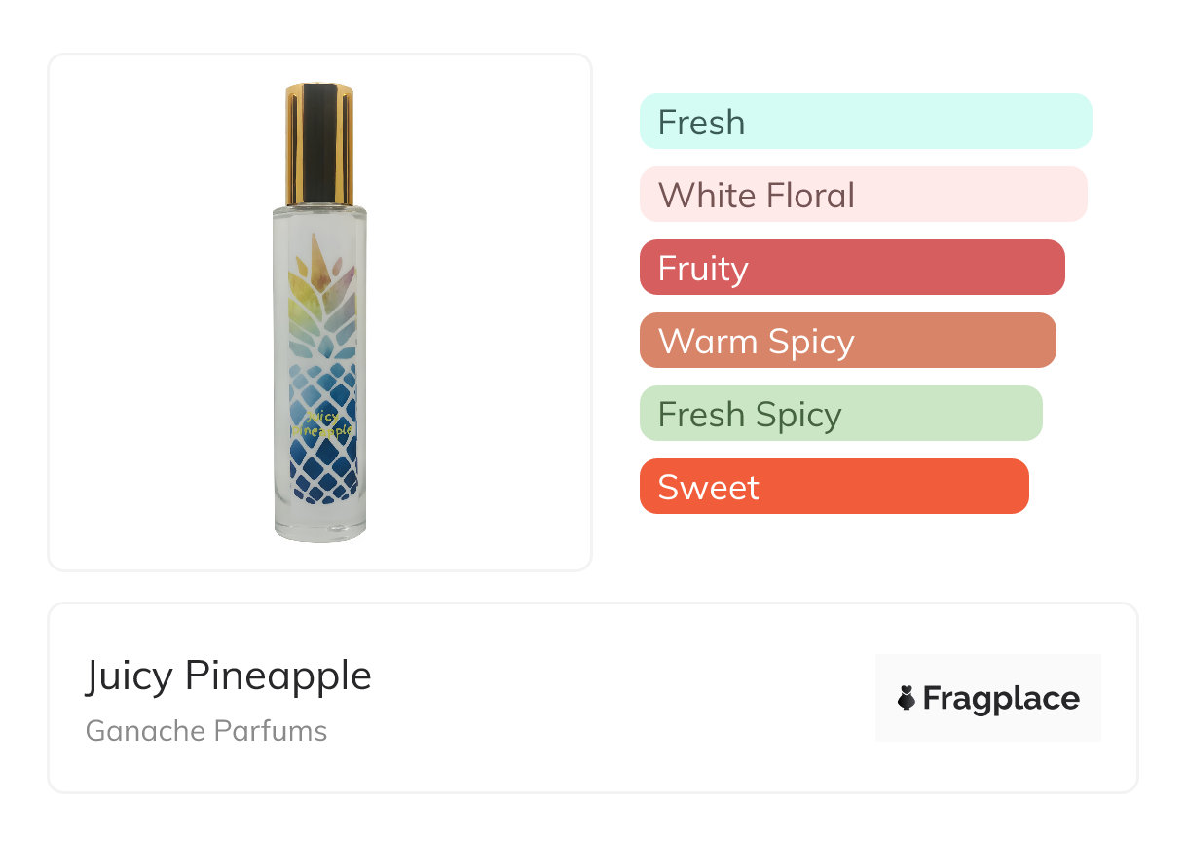Viewport: 1186px width, 841px height.
Task: Open the Juicy Pineapple title link
Action: 229,676
